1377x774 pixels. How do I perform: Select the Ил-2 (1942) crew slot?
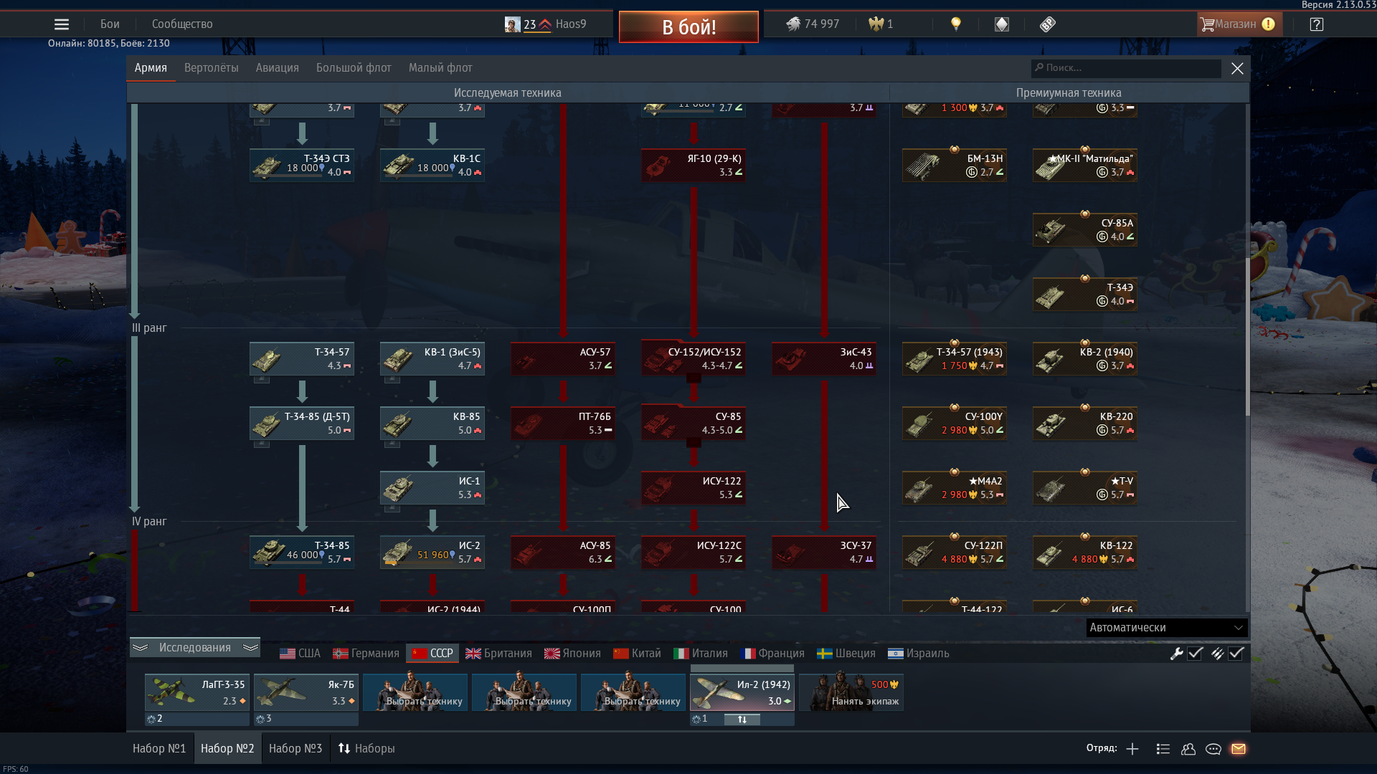(x=742, y=692)
